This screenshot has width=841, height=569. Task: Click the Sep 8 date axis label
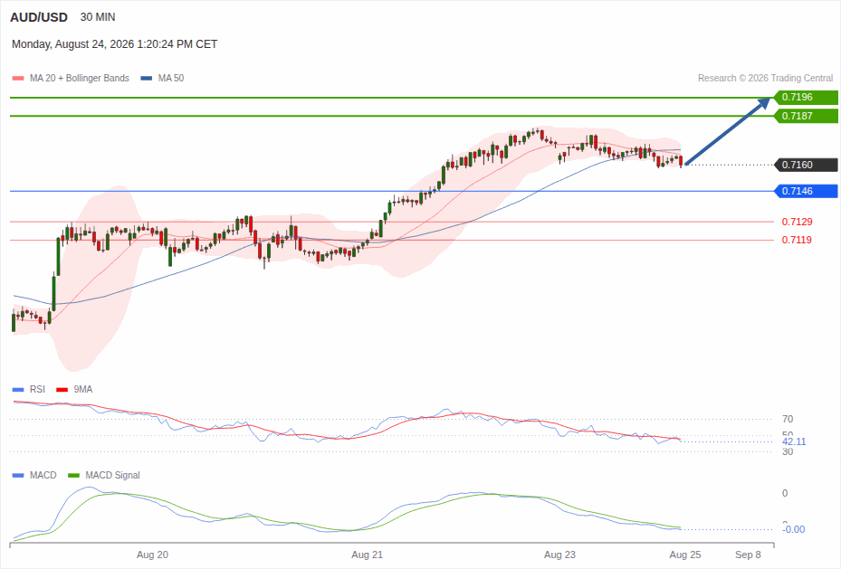pos(749,555)
